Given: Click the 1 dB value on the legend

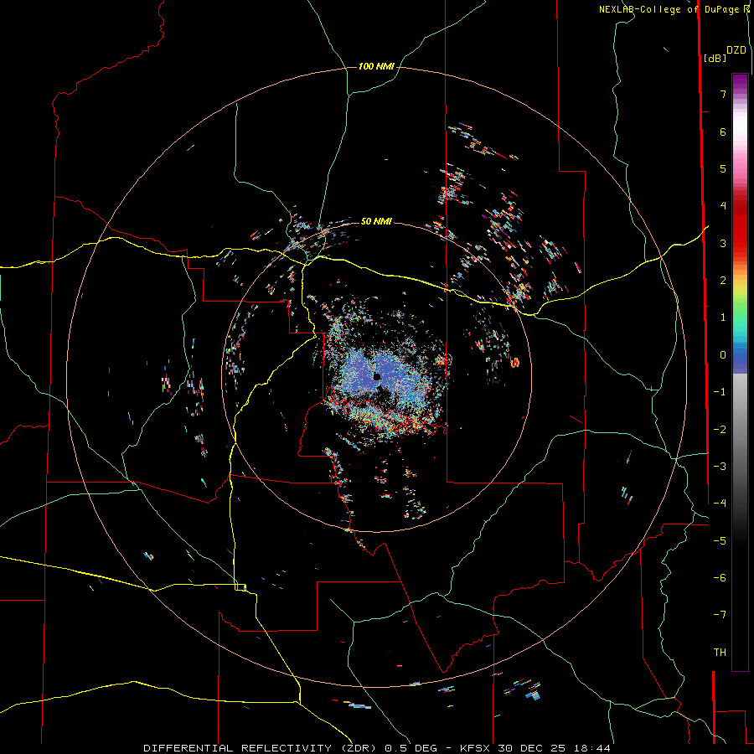Looking at the screenshot, I should coord(723,318).
